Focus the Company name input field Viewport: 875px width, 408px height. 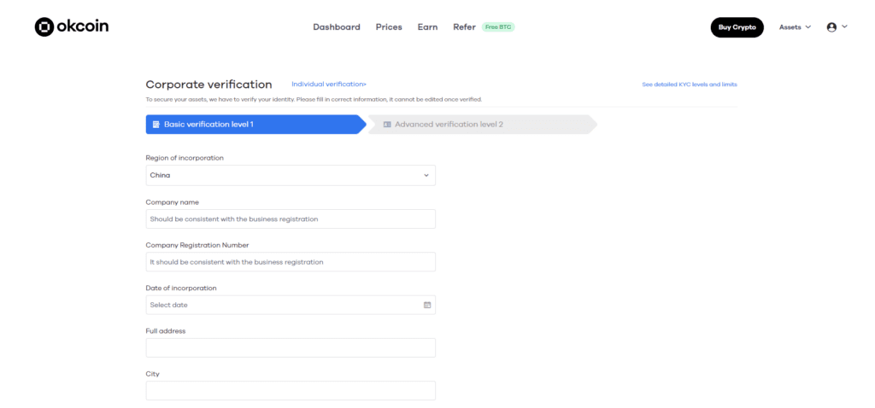coord(291,219)
